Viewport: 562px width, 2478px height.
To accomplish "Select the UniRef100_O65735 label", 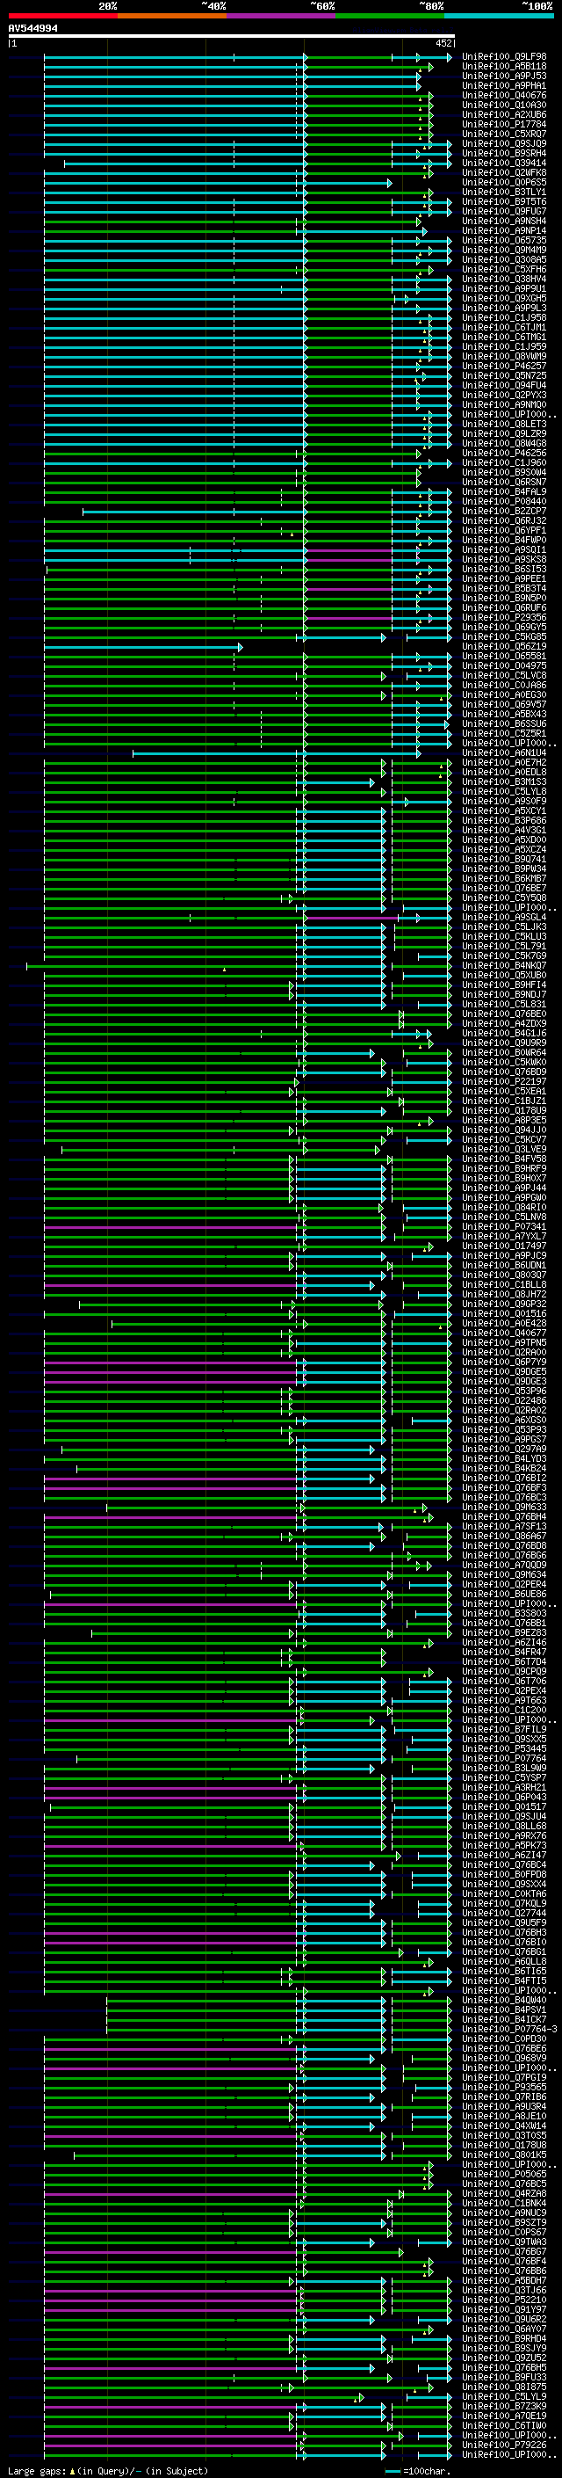I will click(504, 241).
